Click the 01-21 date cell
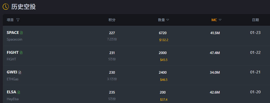This screenshot has height=103, width=270. pos(255,72)
